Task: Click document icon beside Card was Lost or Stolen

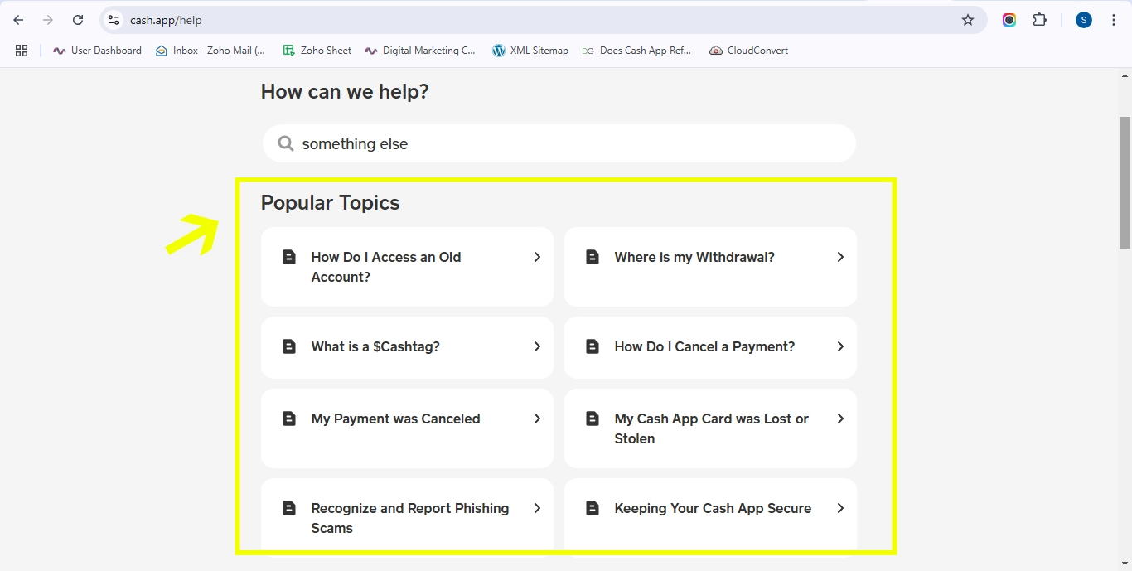Action: coord(593,419)
